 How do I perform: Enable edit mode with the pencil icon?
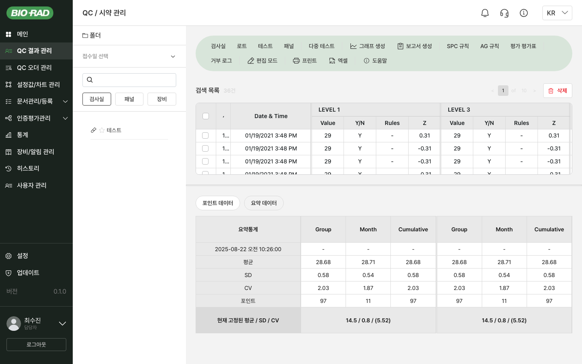pyautogui.click(x=250, y=60)
